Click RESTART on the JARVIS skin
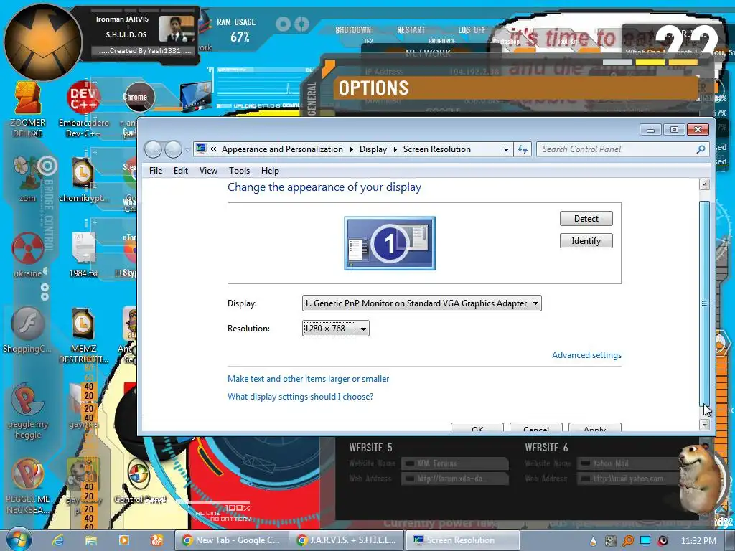Image resolution: width=735 pixels, height=551 pixels. [411, 30]
